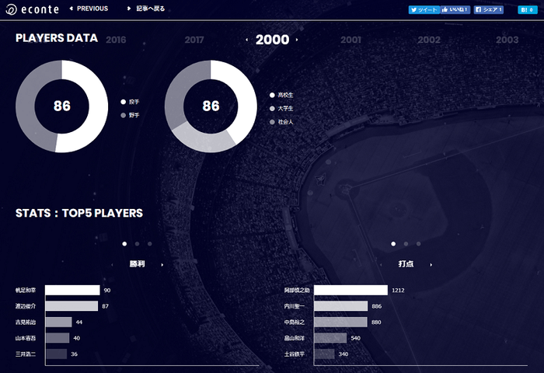Click the Facebook いいね! like button
544x373 pixels.
click(x=455, y=10)
